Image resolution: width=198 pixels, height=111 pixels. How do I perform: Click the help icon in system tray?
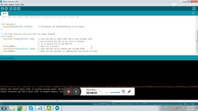165,108
